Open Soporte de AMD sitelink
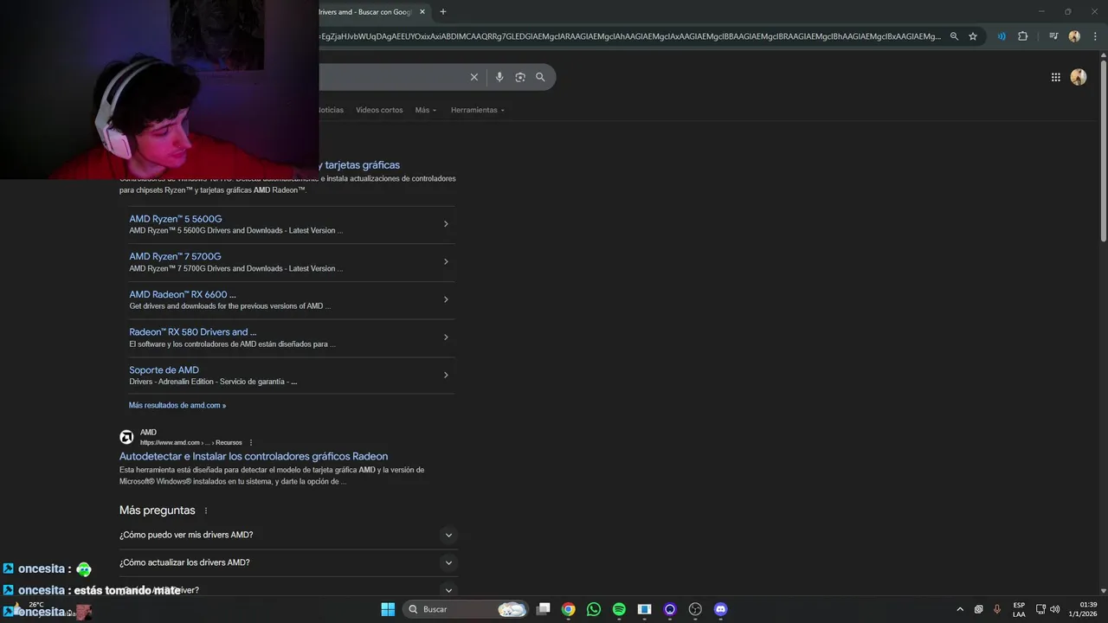Image resolution: width=1108 pixels, height=623 pixels. [x=164, y=369]
